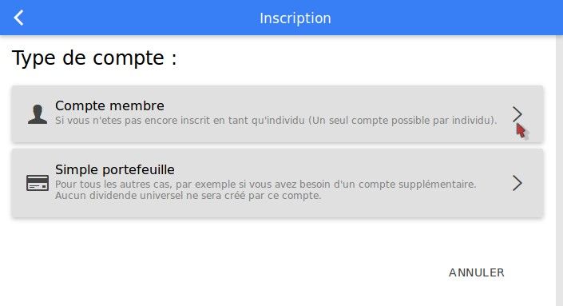Select the Compte membre title
The width and height of the screenshot is (563, 306).
click(109, 105)
